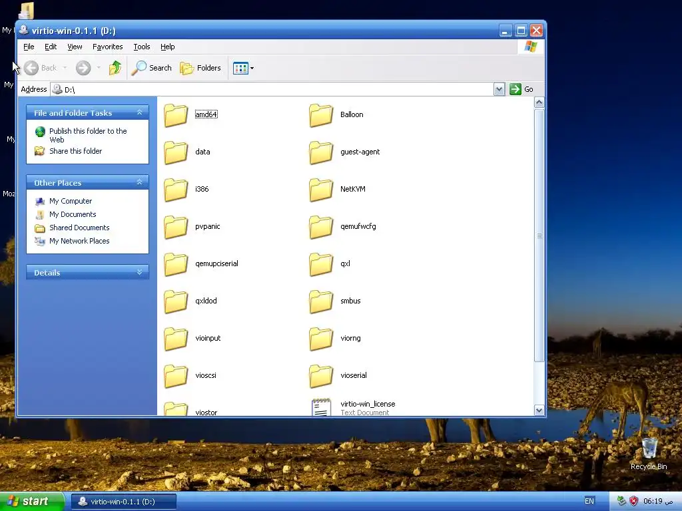Click the scroll up arrow of file list
The height and width of the screenshot is (511, 682).
tap(539, 102)
